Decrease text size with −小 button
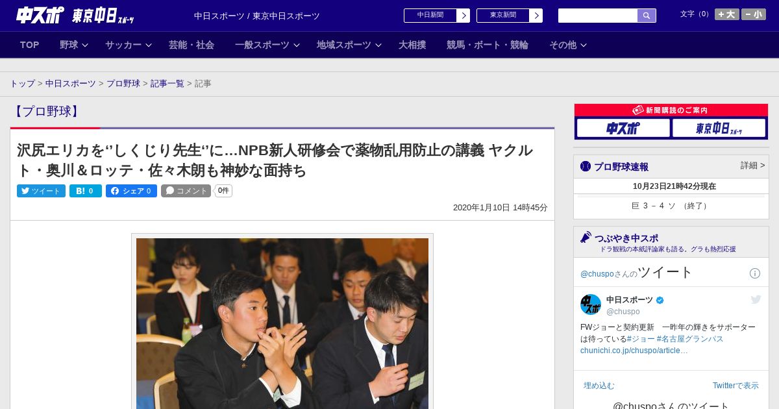This screenshot has height=409, width=779. point(754,14)
